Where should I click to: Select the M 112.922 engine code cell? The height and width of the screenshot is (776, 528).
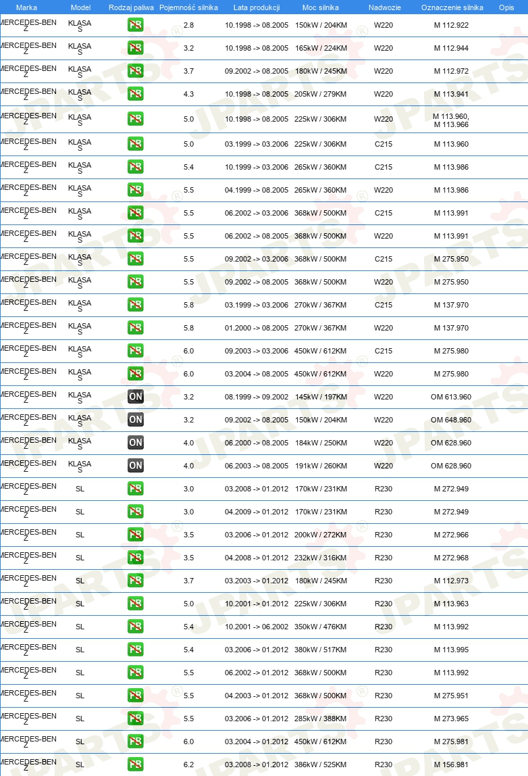452,25
